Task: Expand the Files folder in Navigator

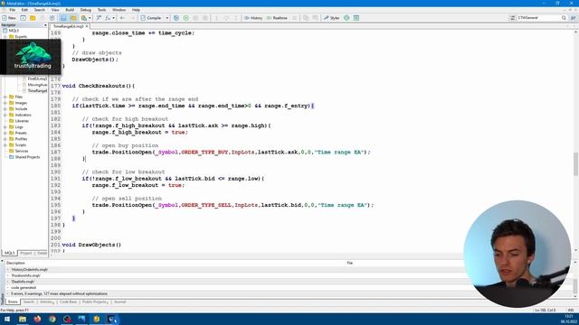Action: (5, 97)
